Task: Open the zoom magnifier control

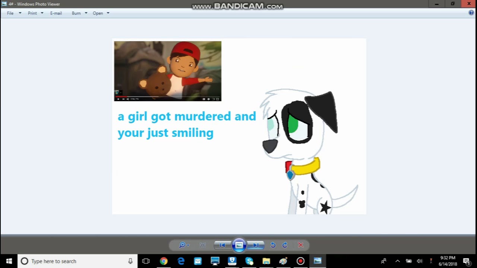Action: [184, 245]
